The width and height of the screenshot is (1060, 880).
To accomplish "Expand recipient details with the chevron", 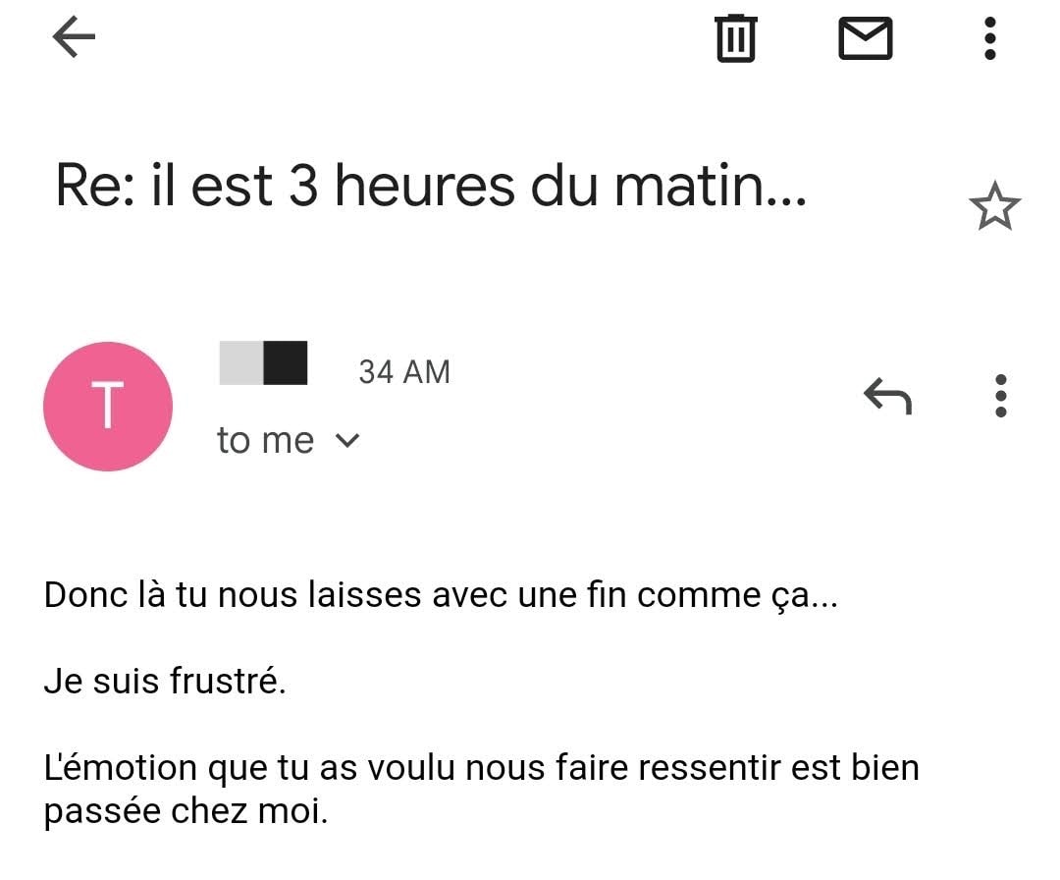I will (347, 441).
